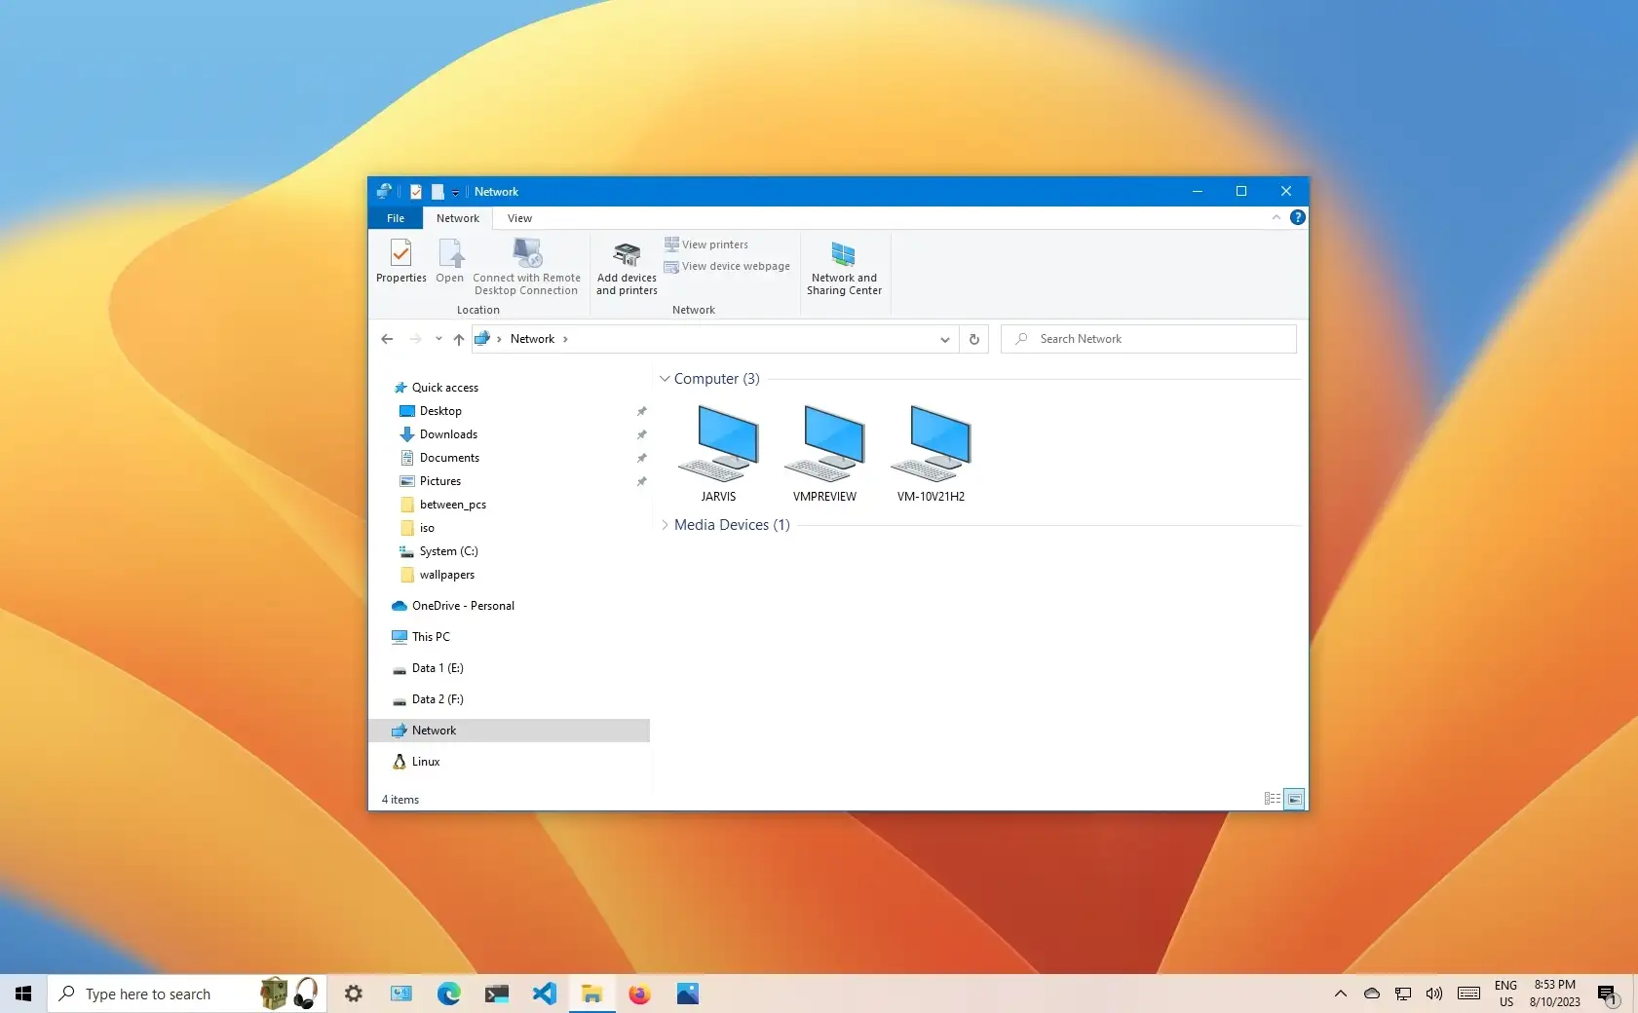Open the File menu tab
Screen dimensions: 1638x1013
pos(396,218)
